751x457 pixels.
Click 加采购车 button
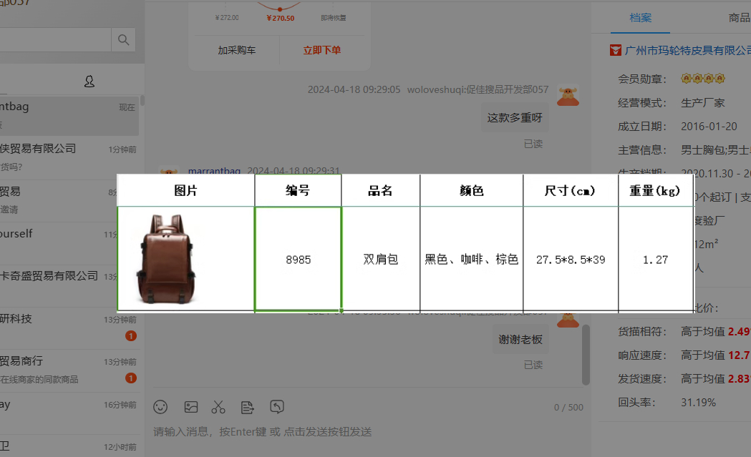(x=236, y=50)
